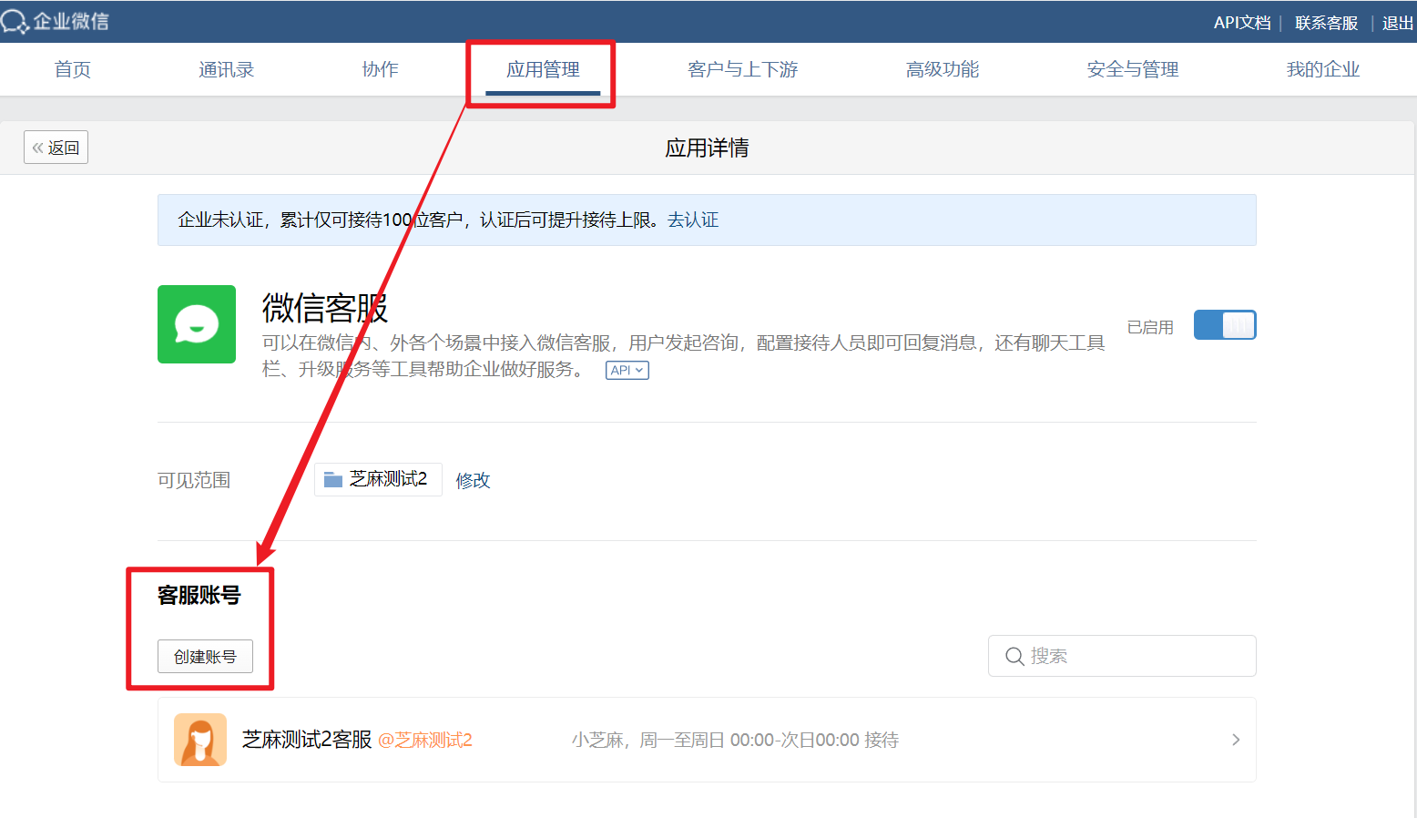Click the 创建账号 button

205,657
